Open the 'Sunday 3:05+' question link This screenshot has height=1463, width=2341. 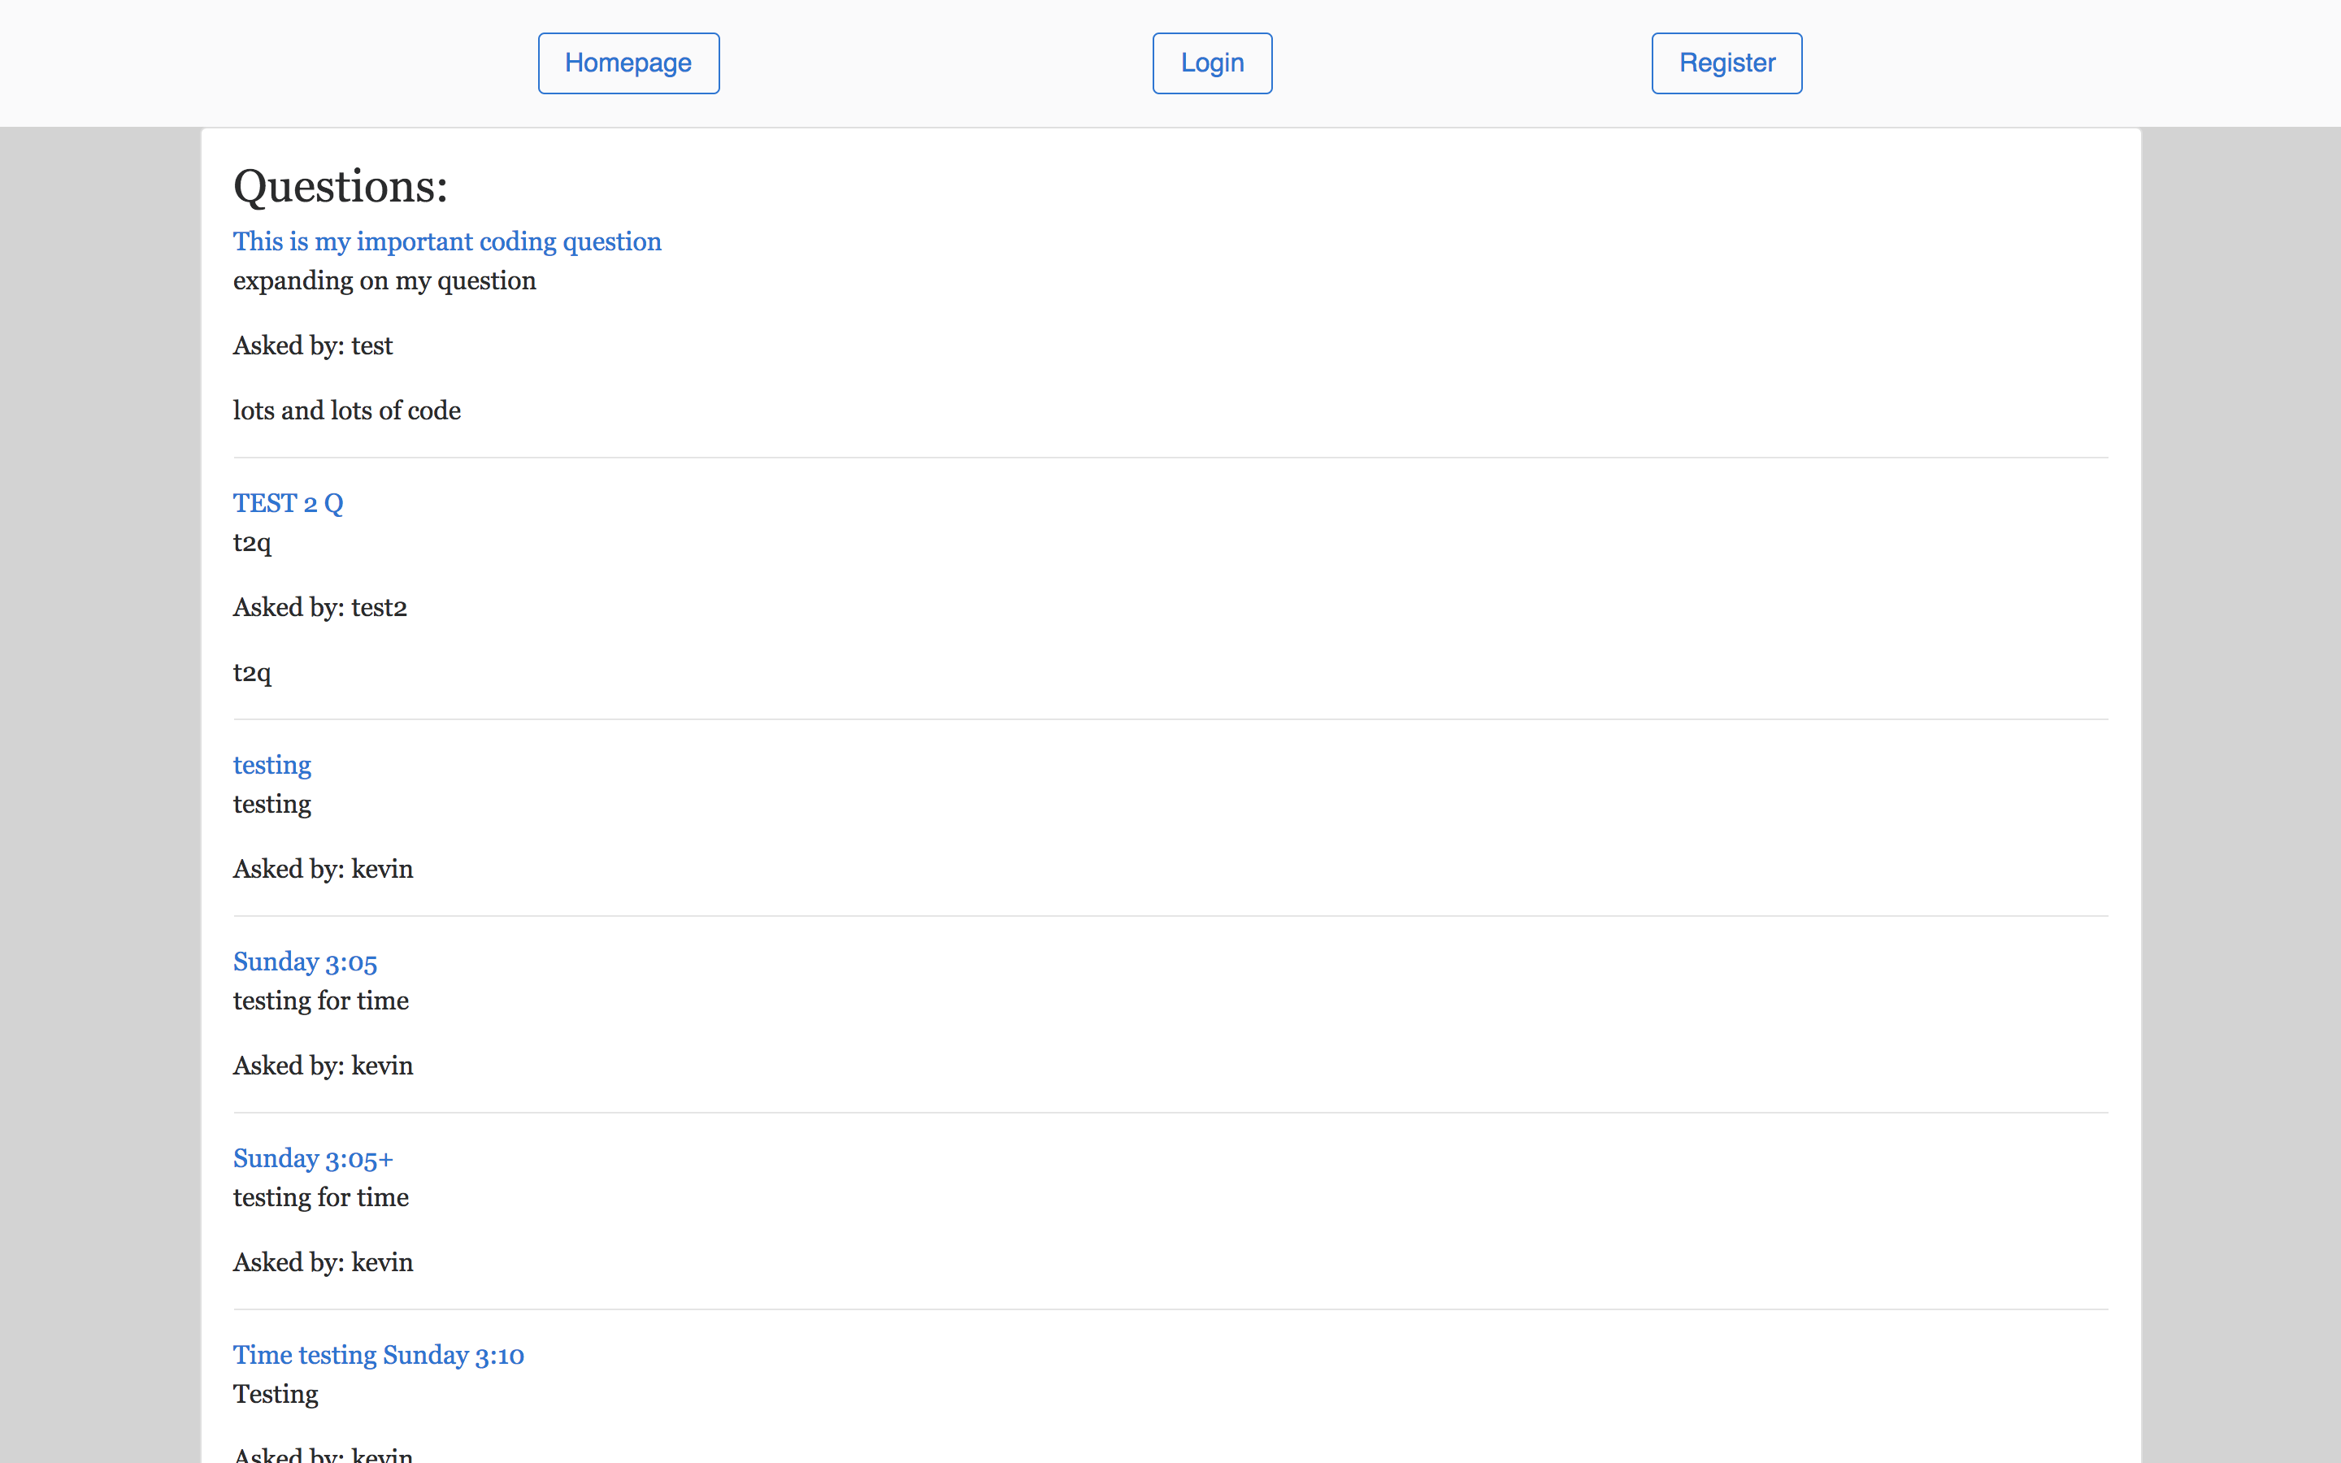pyautogui.click(x=314, y=1158)
